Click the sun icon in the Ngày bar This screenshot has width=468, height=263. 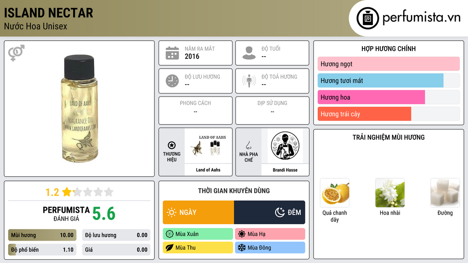[171, 212]
